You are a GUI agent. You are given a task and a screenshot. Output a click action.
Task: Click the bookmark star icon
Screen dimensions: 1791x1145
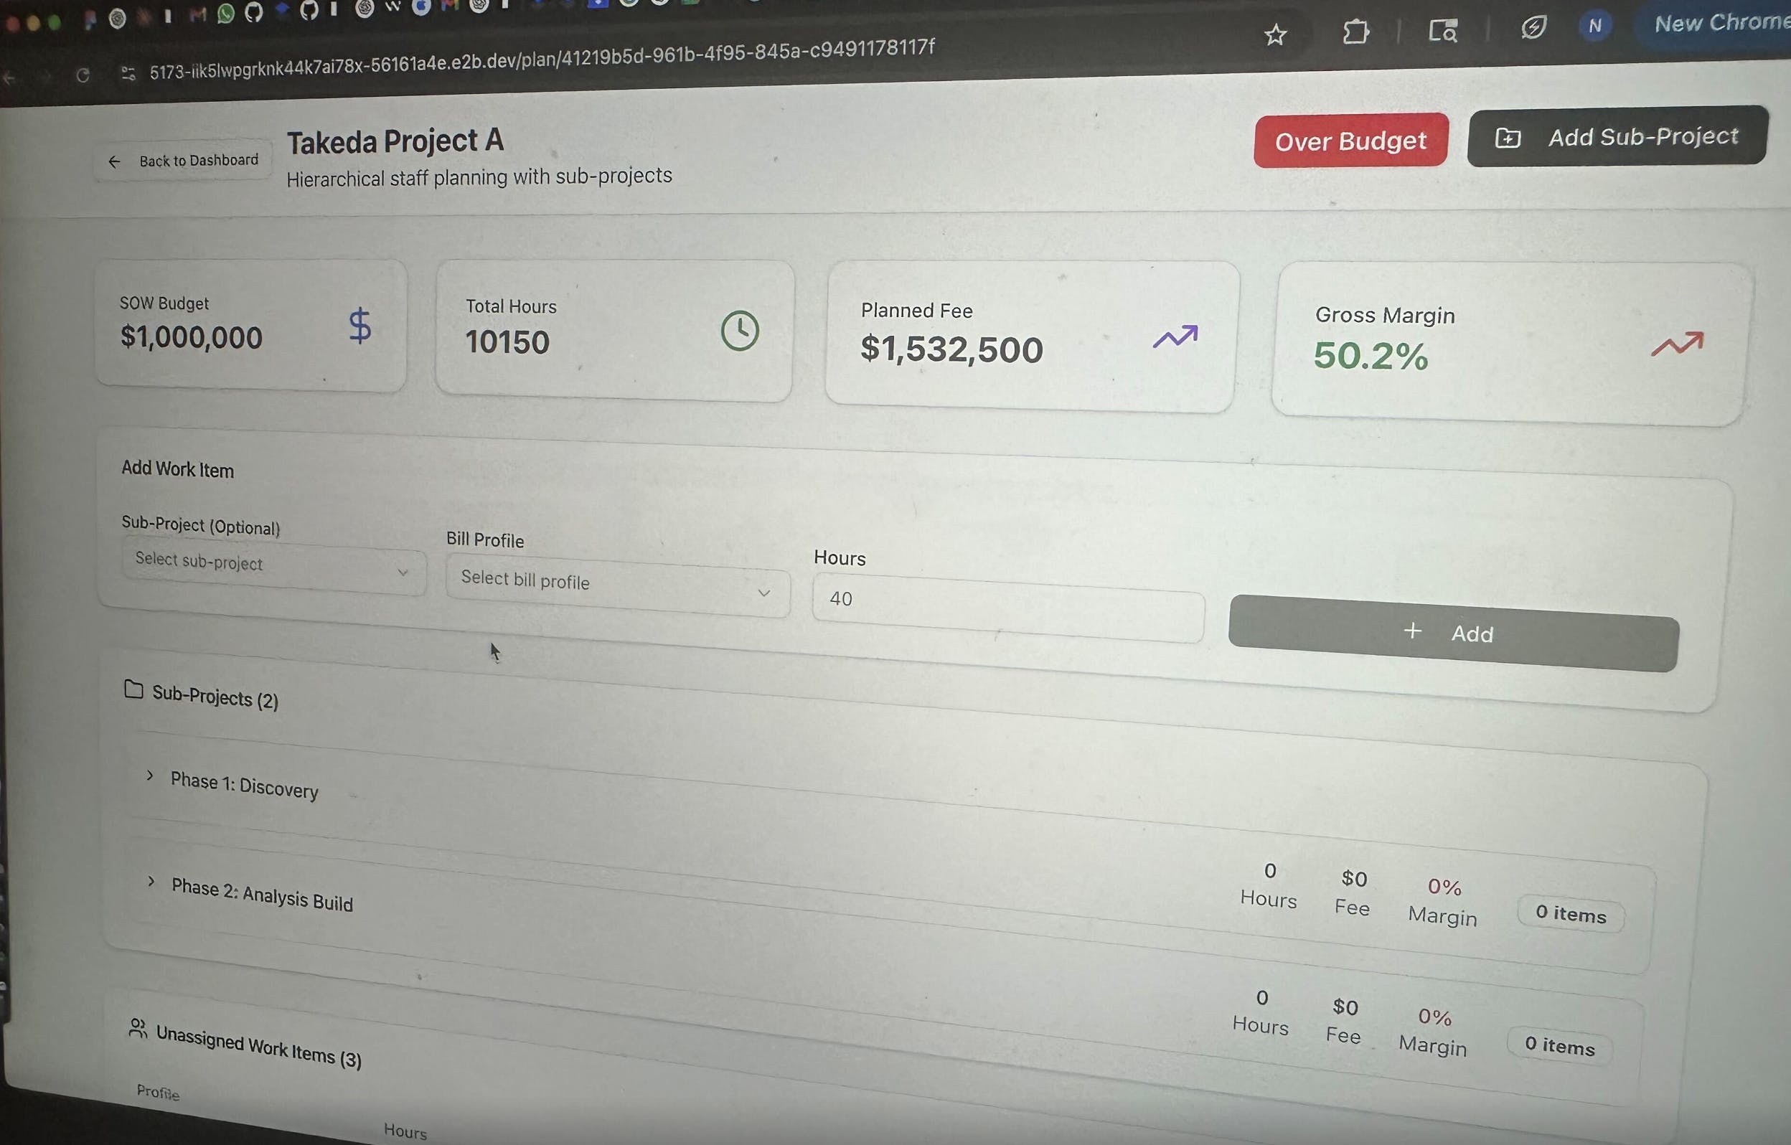point(1275,34)
